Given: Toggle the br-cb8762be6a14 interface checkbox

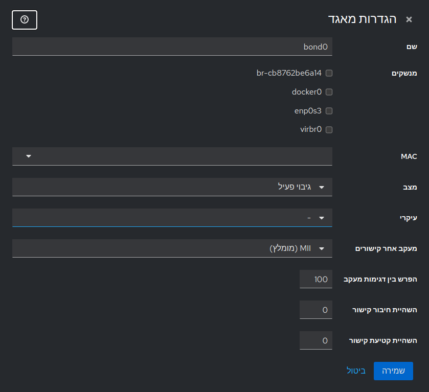Looking at the screenshot, I should tap(329, 73).
